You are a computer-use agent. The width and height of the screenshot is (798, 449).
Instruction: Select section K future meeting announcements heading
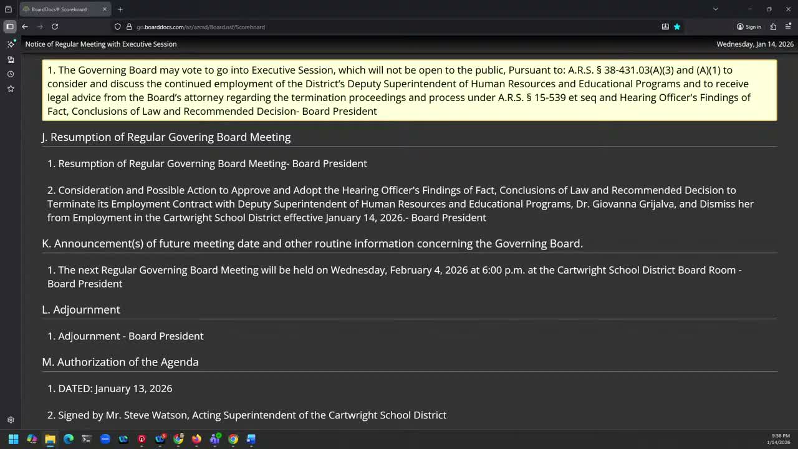tap(312, 244)
